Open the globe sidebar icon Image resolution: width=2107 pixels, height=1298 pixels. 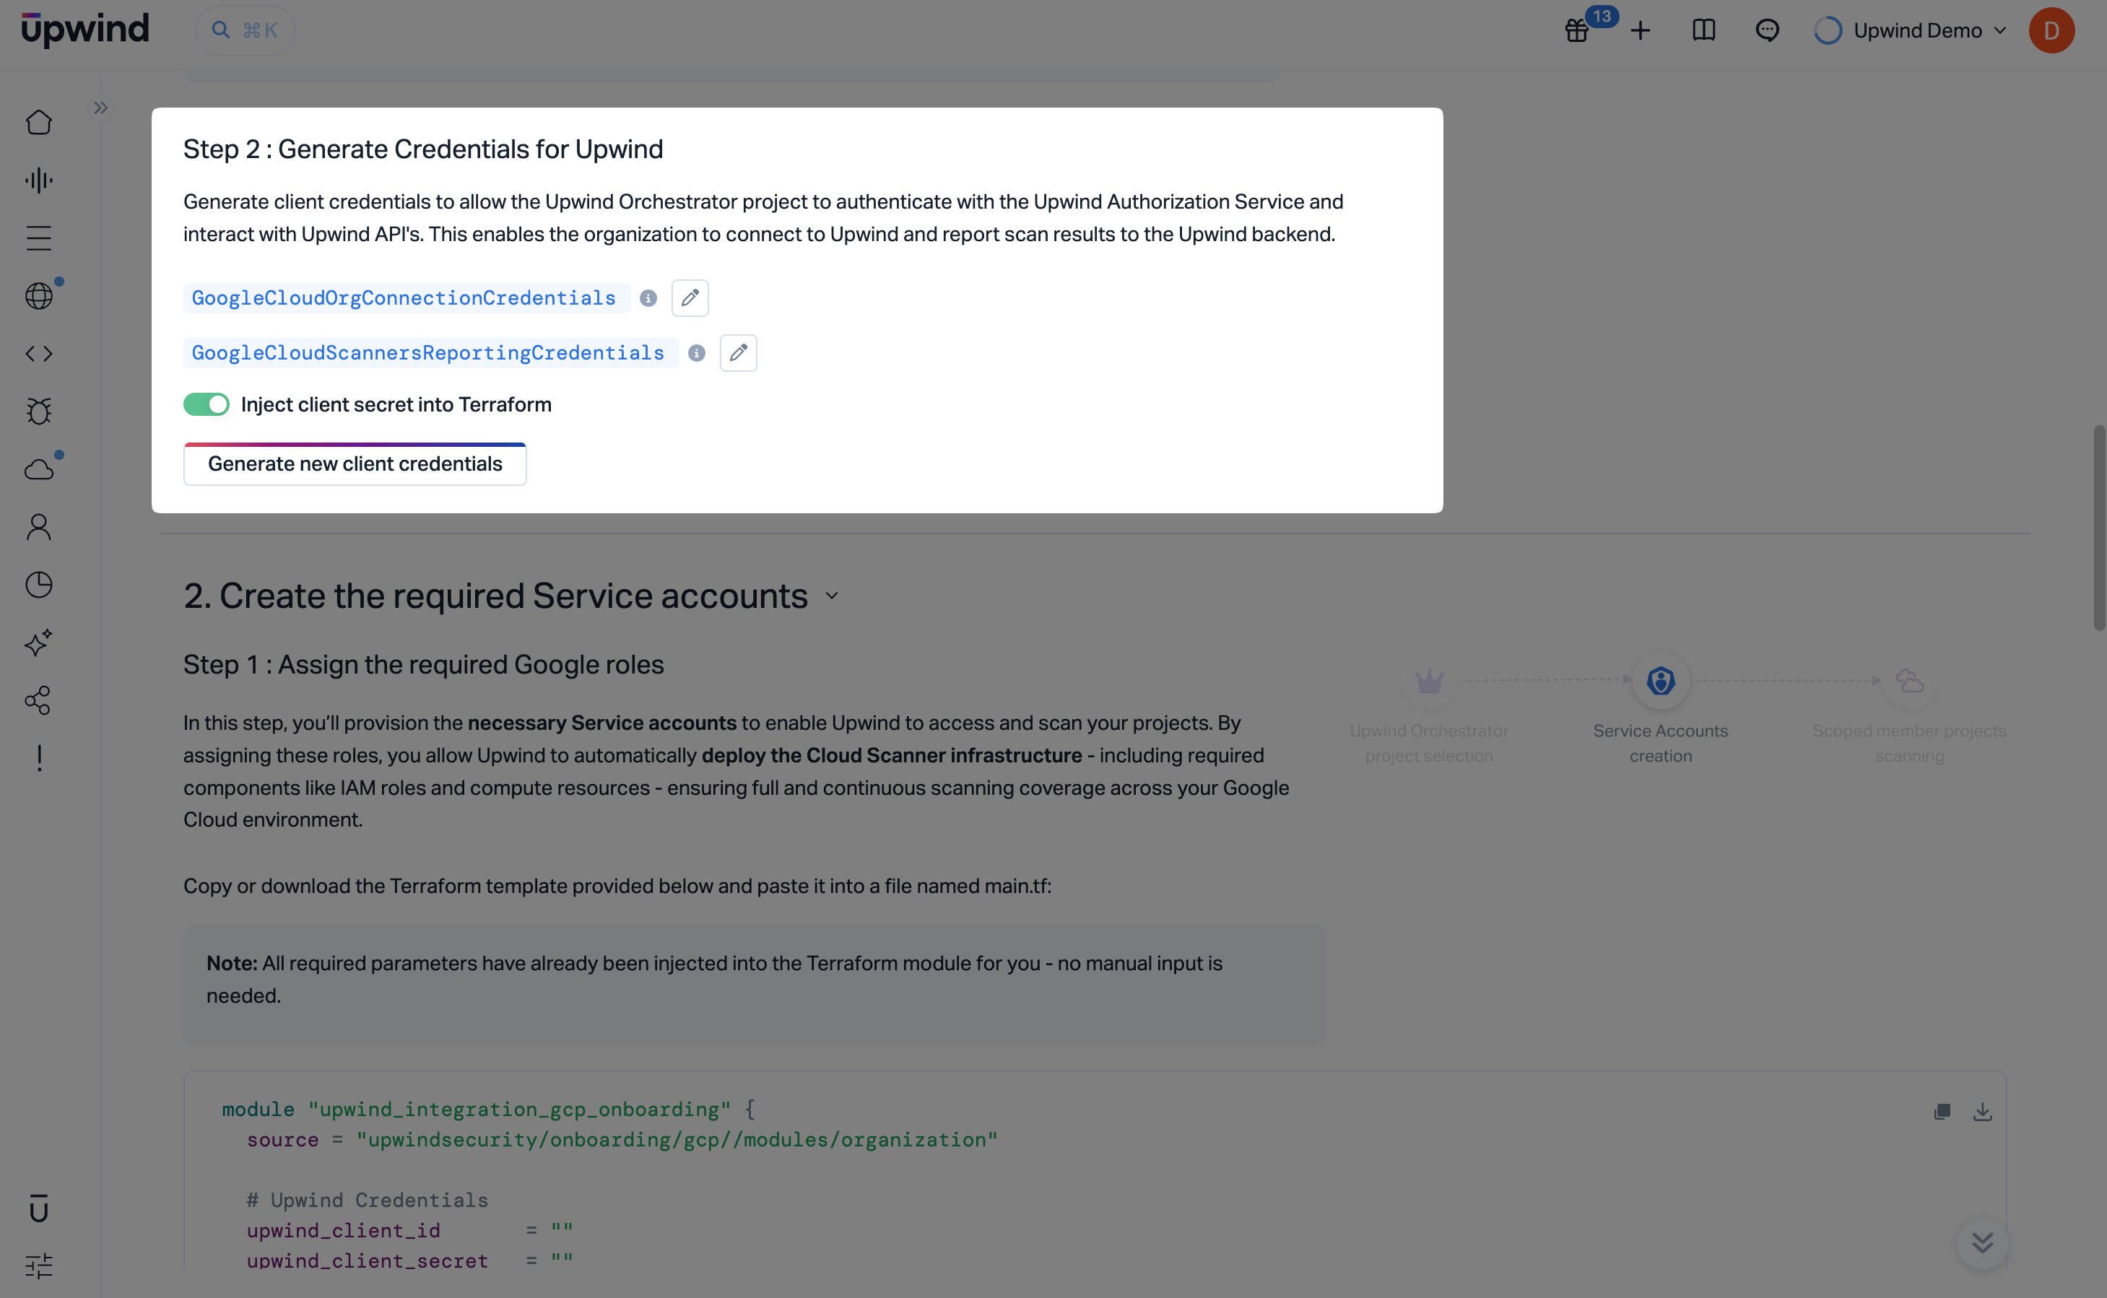click(39, 296)
